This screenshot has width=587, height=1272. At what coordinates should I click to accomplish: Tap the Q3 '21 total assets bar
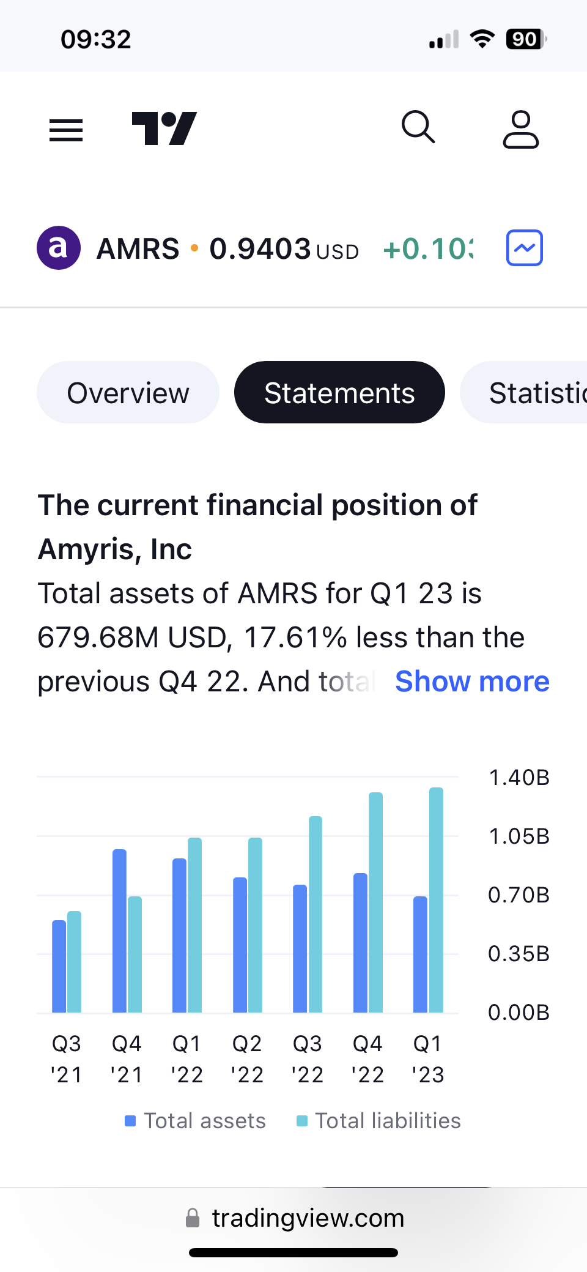coord(59,967)
